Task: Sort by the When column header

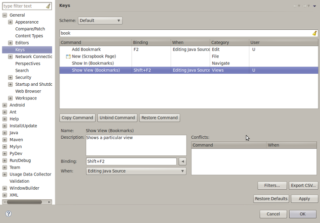Action: click(190, 42)
